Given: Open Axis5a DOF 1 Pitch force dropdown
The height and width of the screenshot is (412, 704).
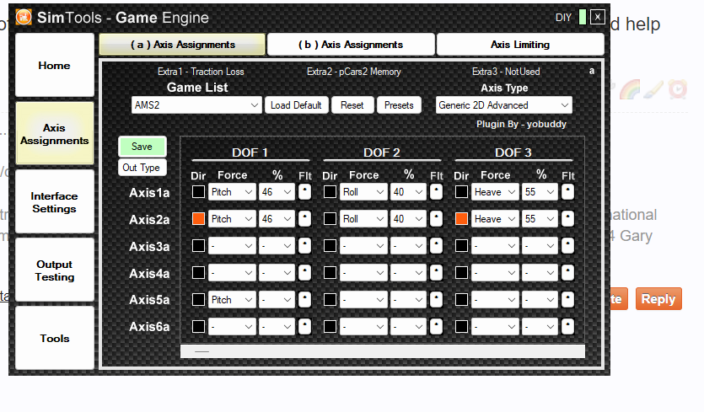Looking at the screenshot, I should click(x=232, y=299).
